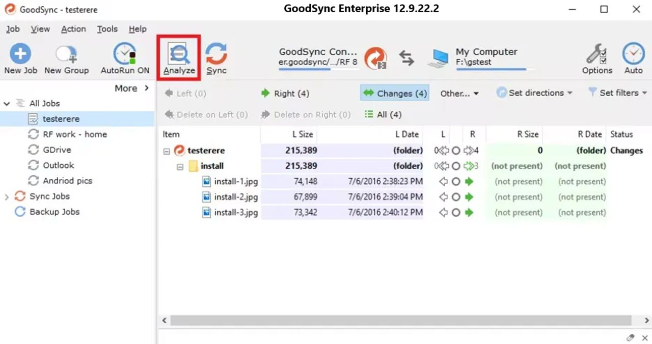Image resolution: width=652 pixels, height=344 pixels.
Task: Set install-1.jpg direction to right arrow
Action: (469, 182)
